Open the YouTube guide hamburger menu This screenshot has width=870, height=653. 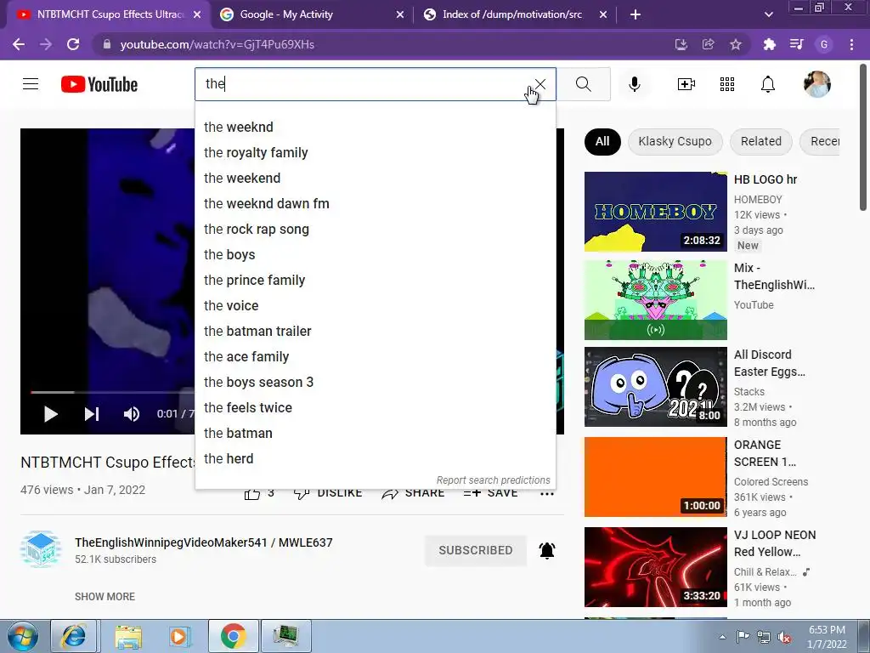click(x=31, y=84)
